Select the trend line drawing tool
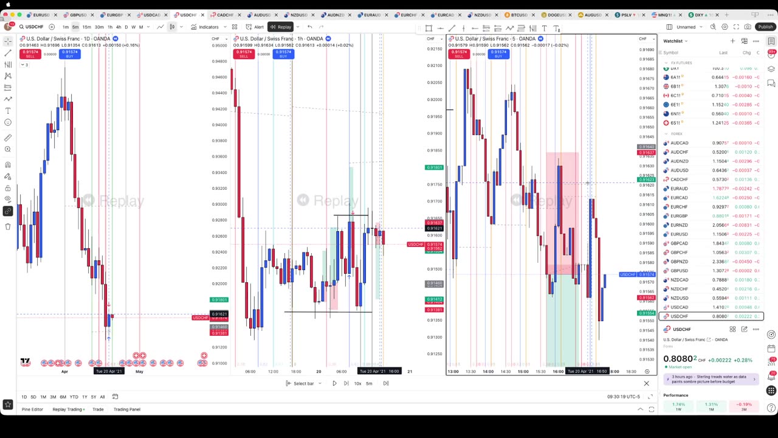The image size is (778, 438). point(8,53)
